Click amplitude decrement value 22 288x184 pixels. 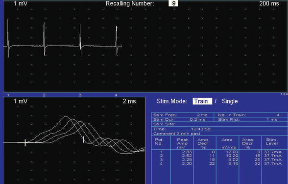pos(212,163)
